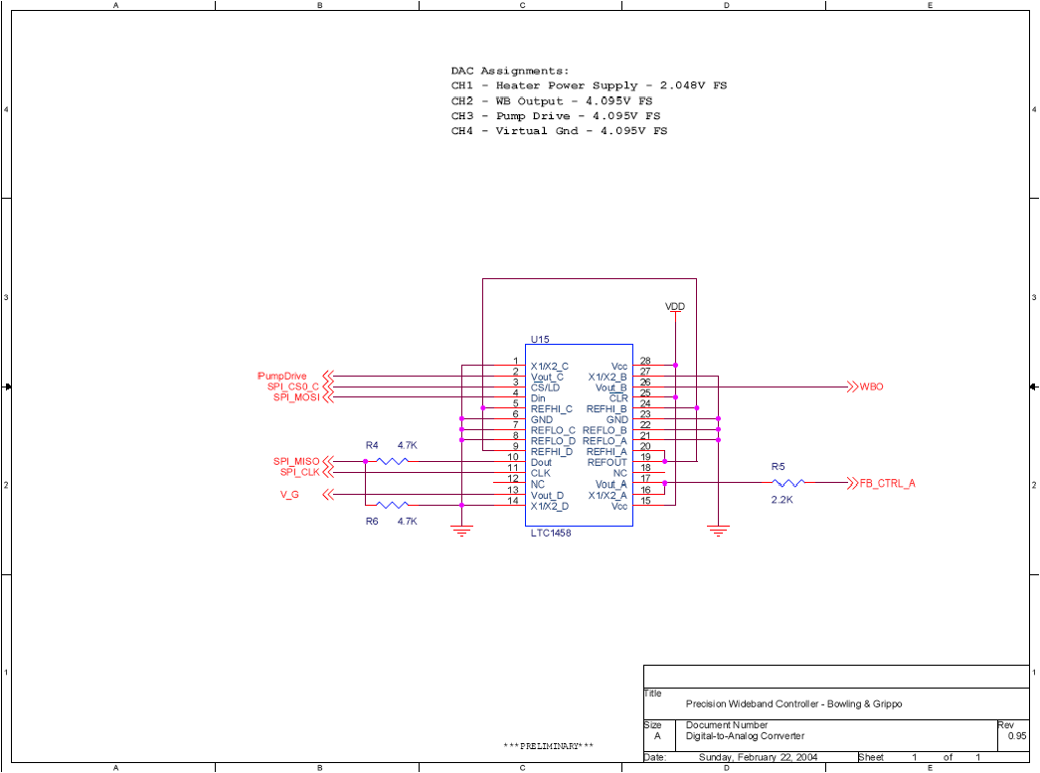Click the REFOUT pin name
Screen dimensions: 1040x773
(607, 462)
